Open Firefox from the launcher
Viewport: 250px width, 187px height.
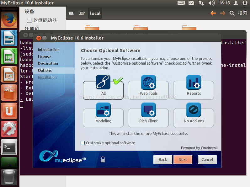(x=9, y=20)
